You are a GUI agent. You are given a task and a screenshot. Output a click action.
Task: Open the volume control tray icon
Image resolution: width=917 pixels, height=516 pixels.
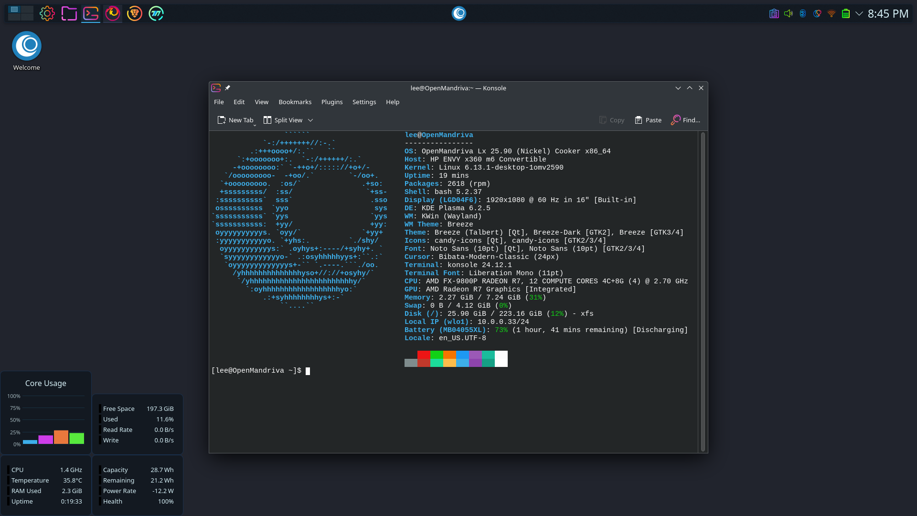coord(789,13)
